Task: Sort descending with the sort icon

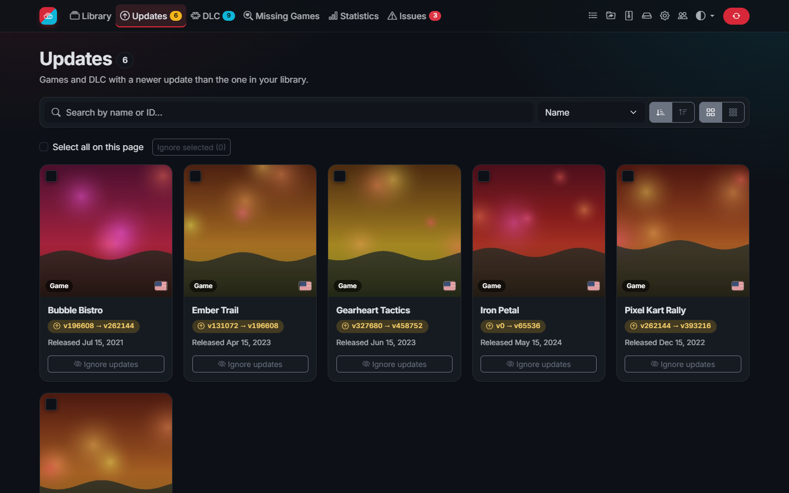Action: 683,112
